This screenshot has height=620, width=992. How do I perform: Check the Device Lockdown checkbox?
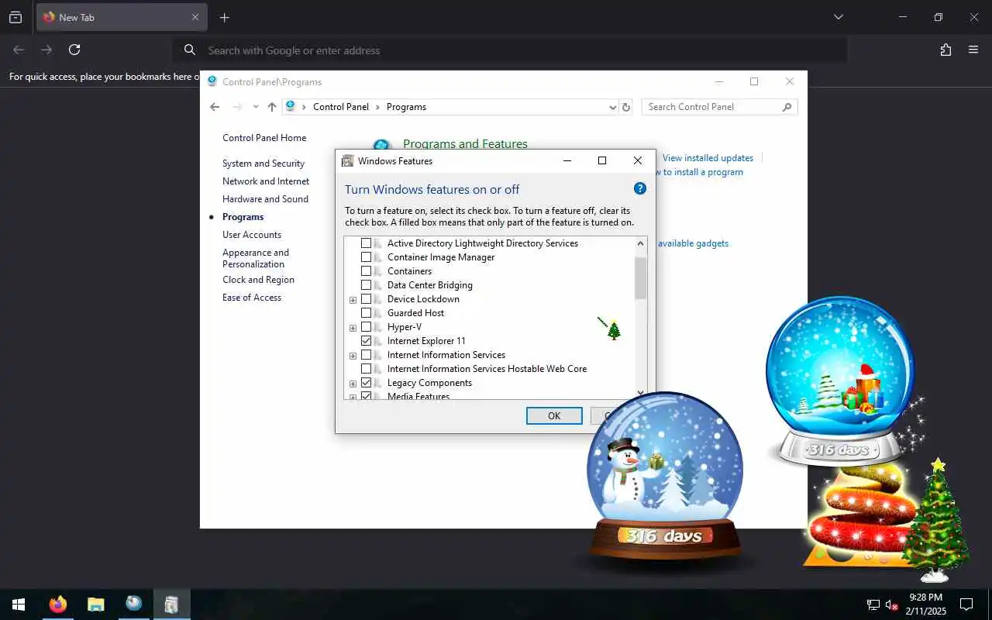click(x=367, y=299)
